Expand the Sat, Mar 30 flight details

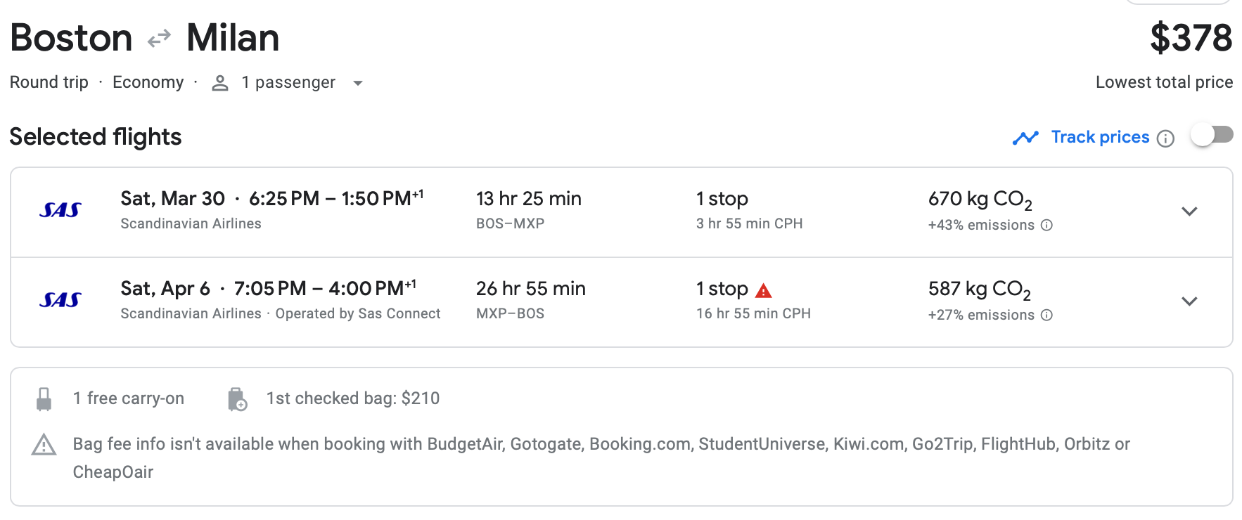[1189, 212]
